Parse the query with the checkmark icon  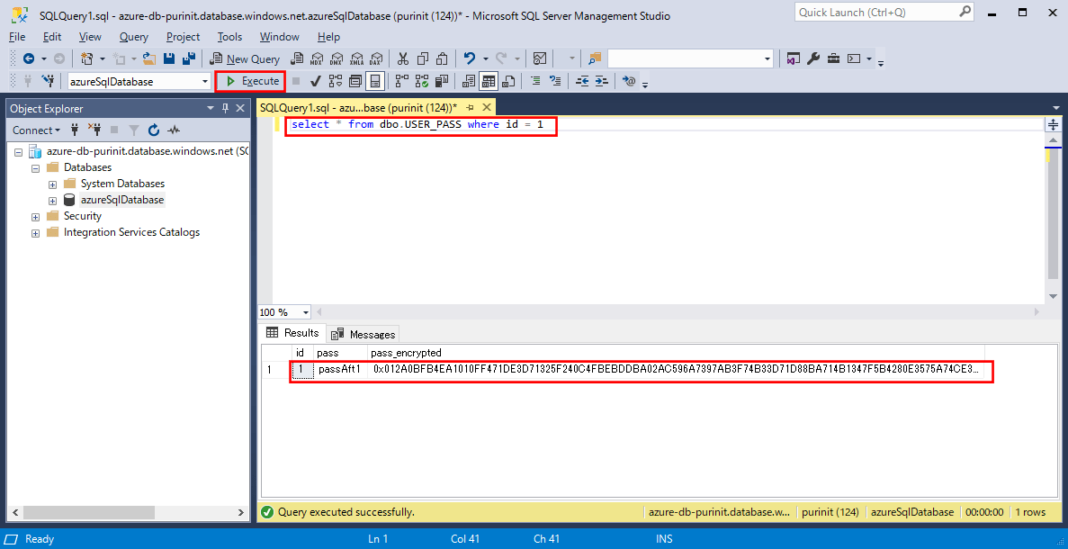point(315,81)
